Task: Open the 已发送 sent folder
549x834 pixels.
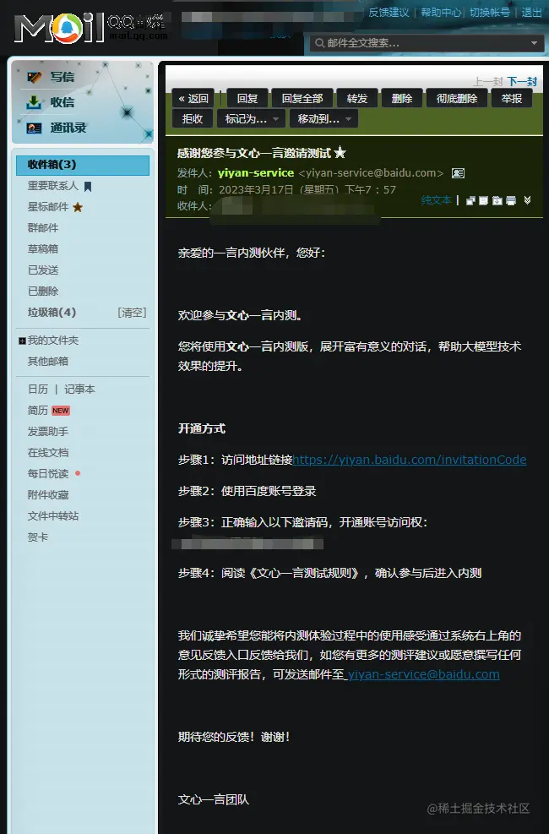Action: pyautogui.click(x=42, y=270)
